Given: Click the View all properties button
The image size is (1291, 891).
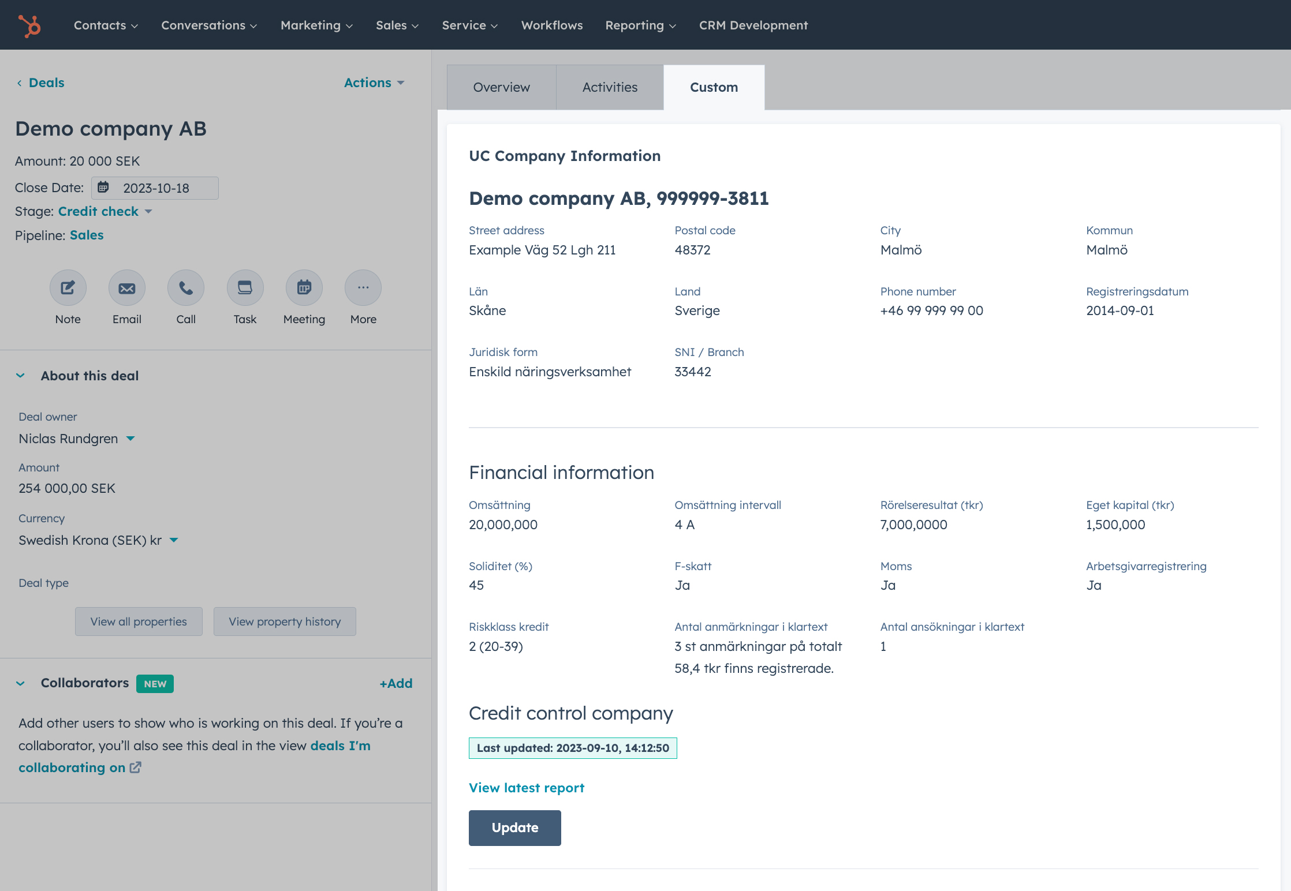Looking at the screenshot, I should coord(139,622).
